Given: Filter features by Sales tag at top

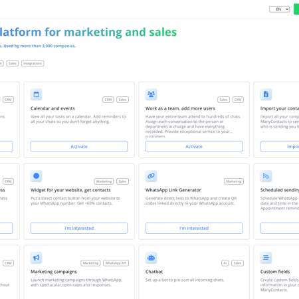Looking at the screenshot, I should point(13,63).
